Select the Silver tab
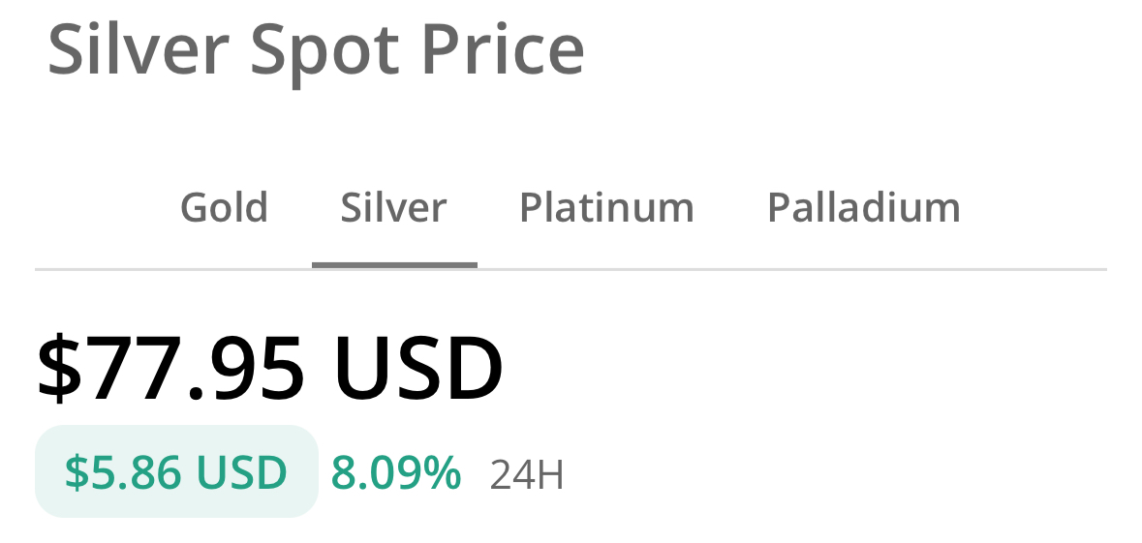This screenshot has width=1142, height=543. [393, 207]
